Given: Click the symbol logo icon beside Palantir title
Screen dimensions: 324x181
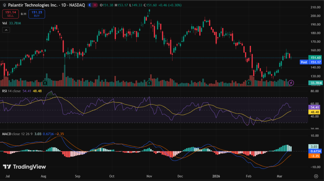Looking at the screenshot, I should [x=4, y=5].
